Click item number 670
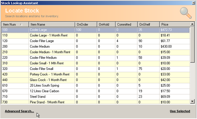This screenshot has width=197, height=119. [5, 91]
